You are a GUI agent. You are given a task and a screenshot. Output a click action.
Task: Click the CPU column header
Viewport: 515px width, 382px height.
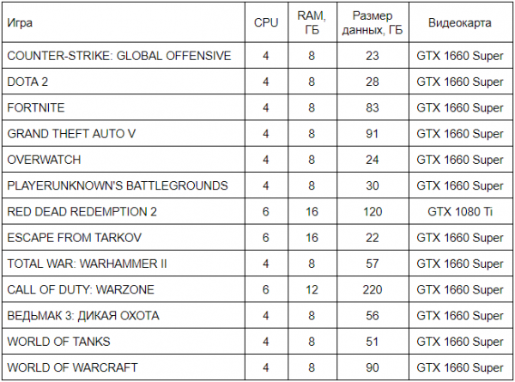pos(266,23)
